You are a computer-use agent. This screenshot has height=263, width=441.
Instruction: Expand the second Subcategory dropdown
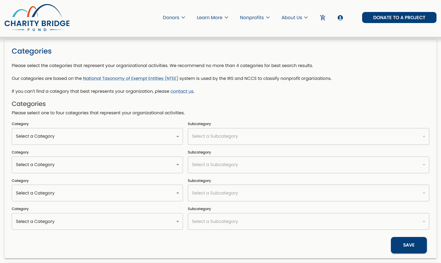tap(308, 165)
